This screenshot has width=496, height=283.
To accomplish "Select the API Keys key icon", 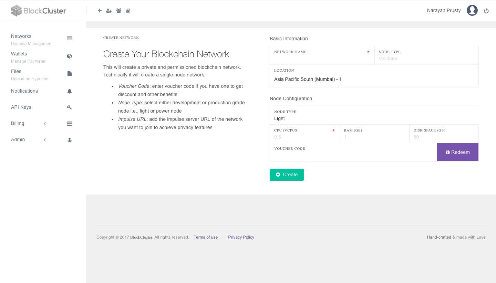I will [70, 107].
